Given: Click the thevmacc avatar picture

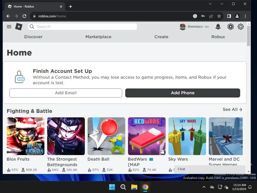Looking at the screenshot, I should click(x=183, y=27).
